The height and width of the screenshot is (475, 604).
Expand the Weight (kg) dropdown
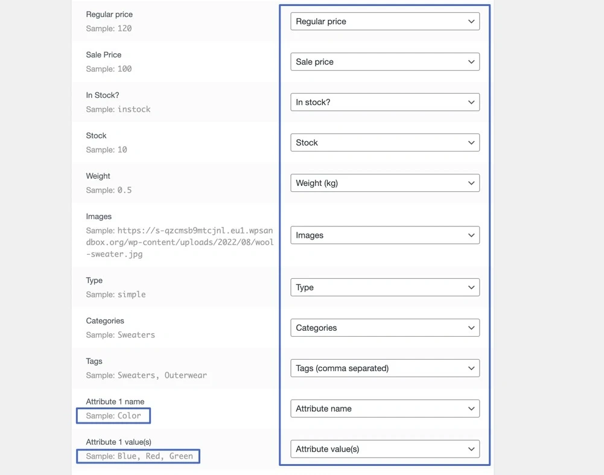[384, 183]
